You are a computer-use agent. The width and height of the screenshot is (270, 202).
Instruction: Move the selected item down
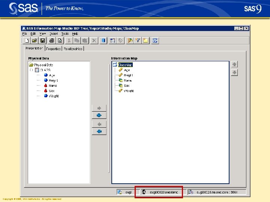coord(234,73)
